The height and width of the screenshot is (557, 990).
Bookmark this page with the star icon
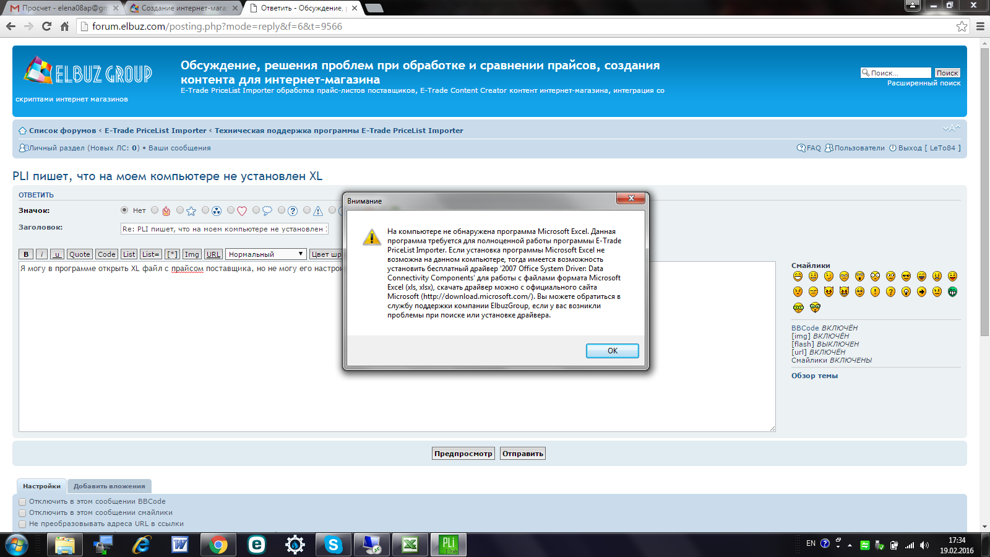[x=962, y=27]
